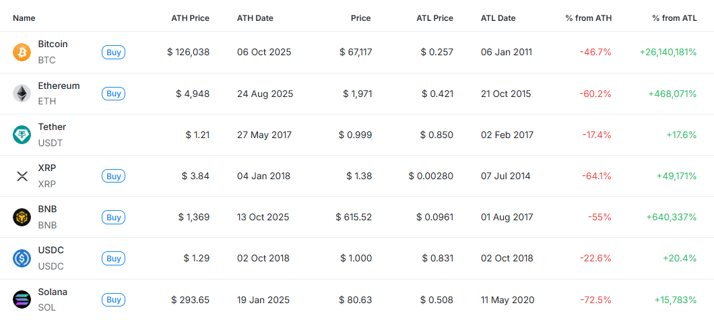This screenshot has height=320, width=714.
Task: Click the USDC blue logo icon
Action: coord(22,258)
